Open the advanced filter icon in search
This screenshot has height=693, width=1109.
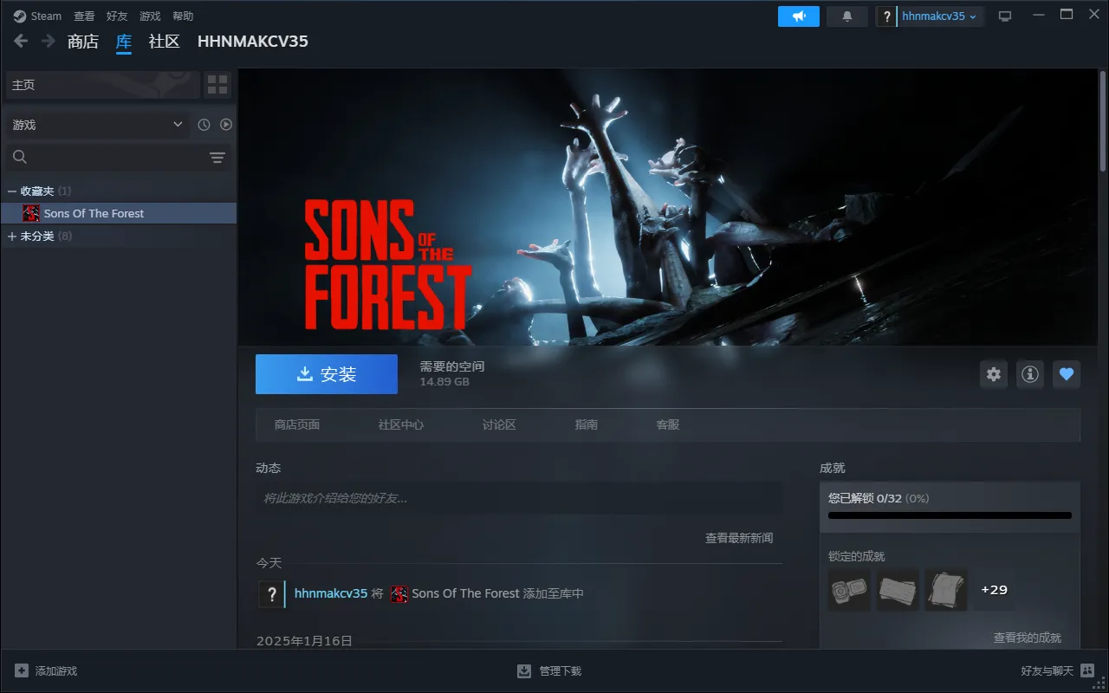click(217, 158)
